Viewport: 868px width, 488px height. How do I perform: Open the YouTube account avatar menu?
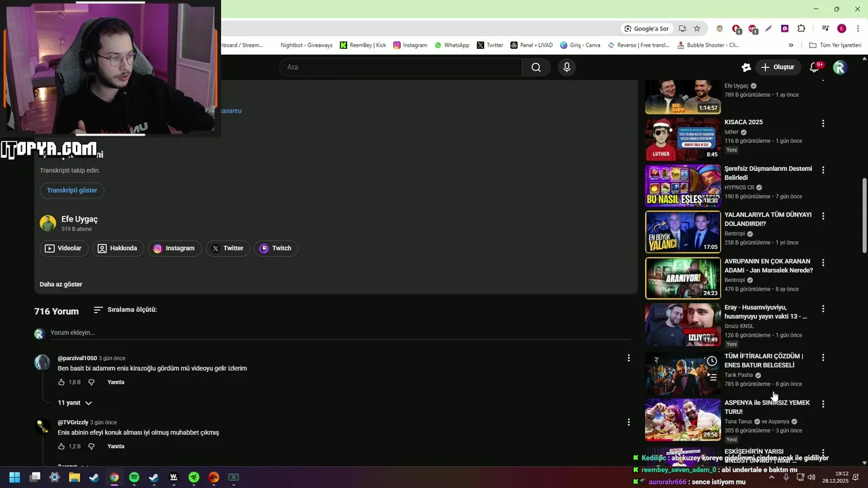click(840, 67)
